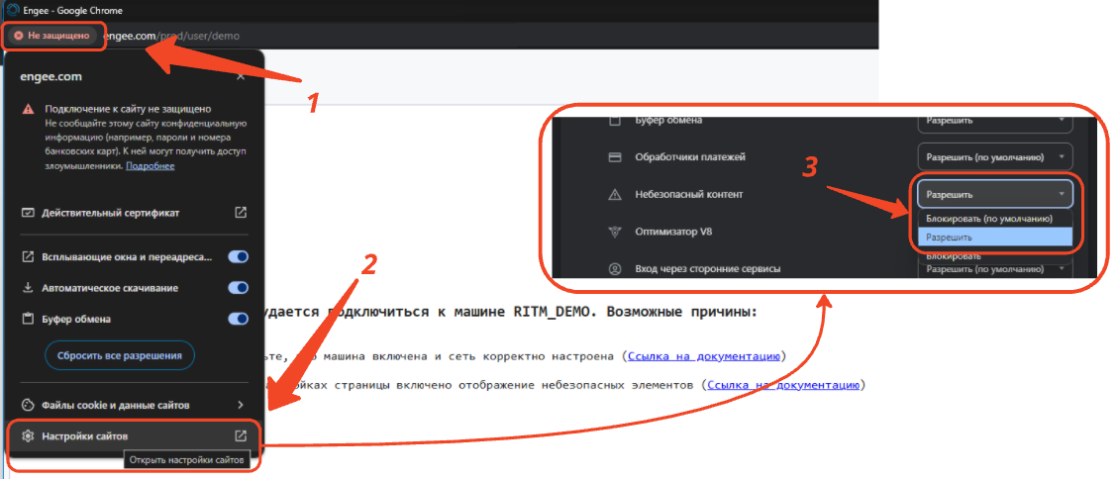Toggle the "Автоматическое скачивание" switch

(238, 288)
